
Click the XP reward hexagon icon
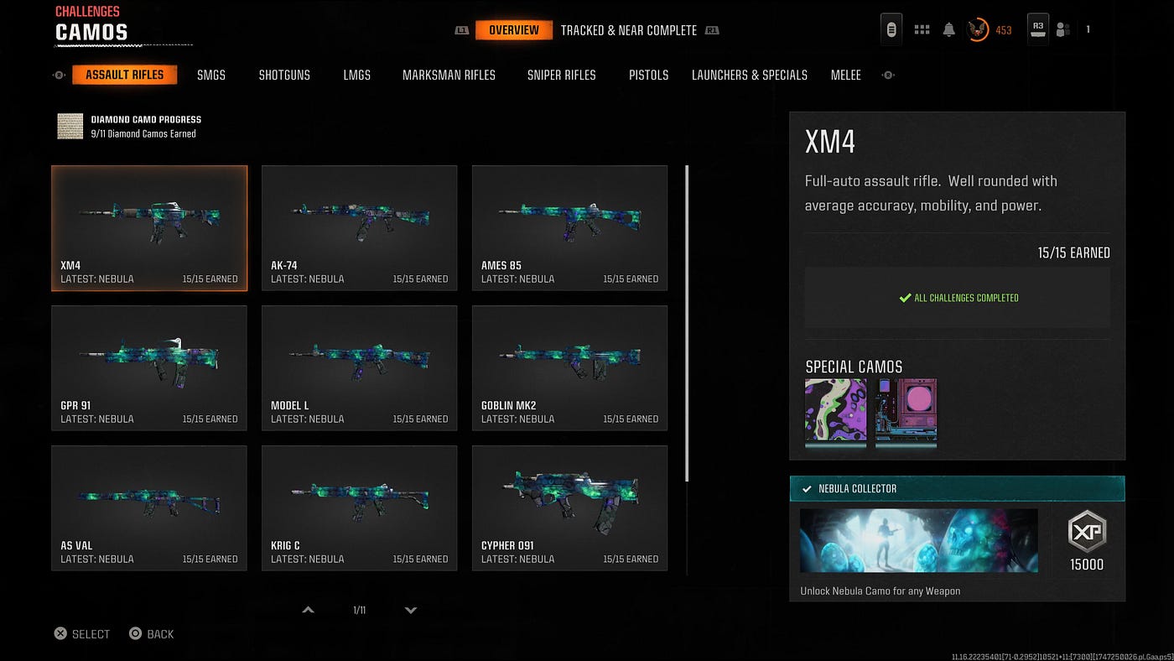[1087, 532]
